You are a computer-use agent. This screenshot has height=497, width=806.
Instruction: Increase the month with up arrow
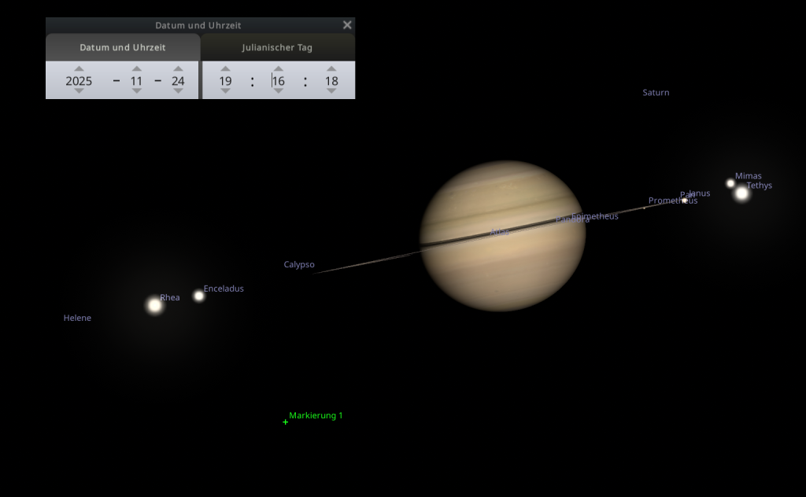137,68
